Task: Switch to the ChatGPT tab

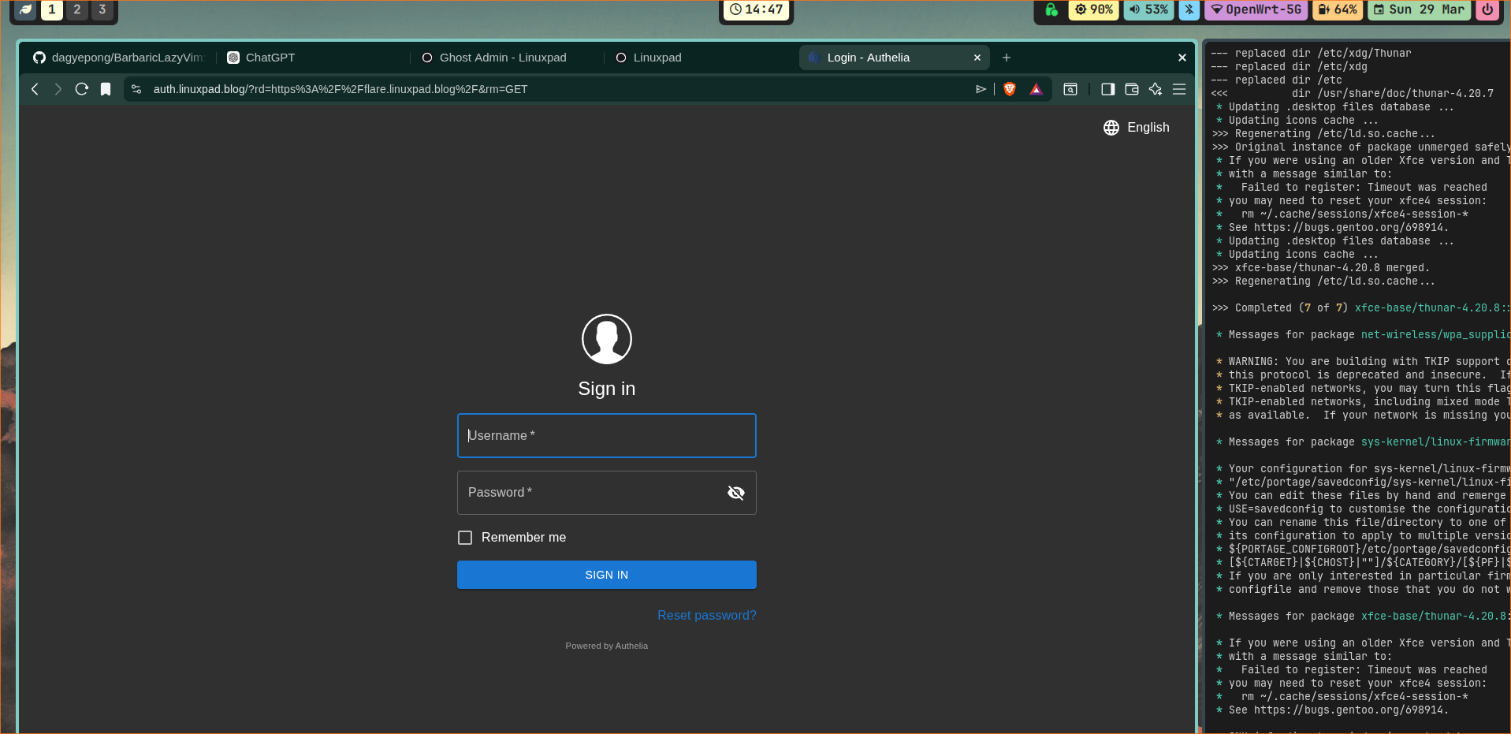Action: pos(270,58)
